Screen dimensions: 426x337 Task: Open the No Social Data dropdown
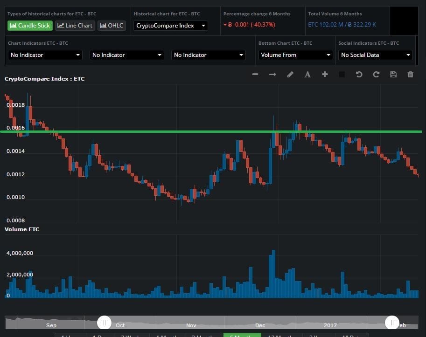pyautogui.click(x=376, y=55)
